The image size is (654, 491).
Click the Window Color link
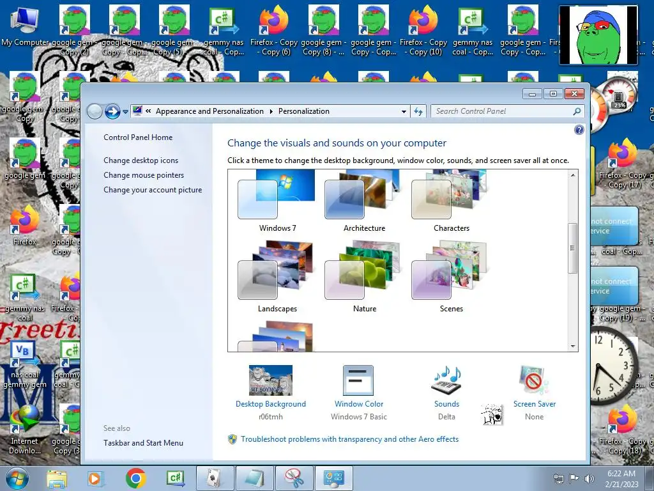(x=359, y=404)
